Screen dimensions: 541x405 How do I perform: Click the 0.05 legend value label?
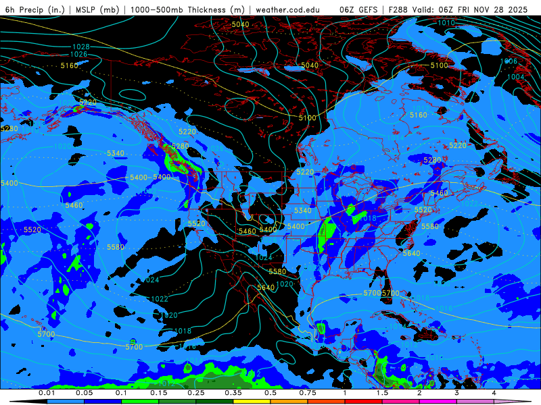coord(84,393)
